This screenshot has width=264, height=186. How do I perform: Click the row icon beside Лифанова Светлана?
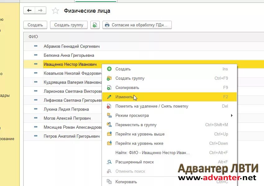[x=35, y=100]
